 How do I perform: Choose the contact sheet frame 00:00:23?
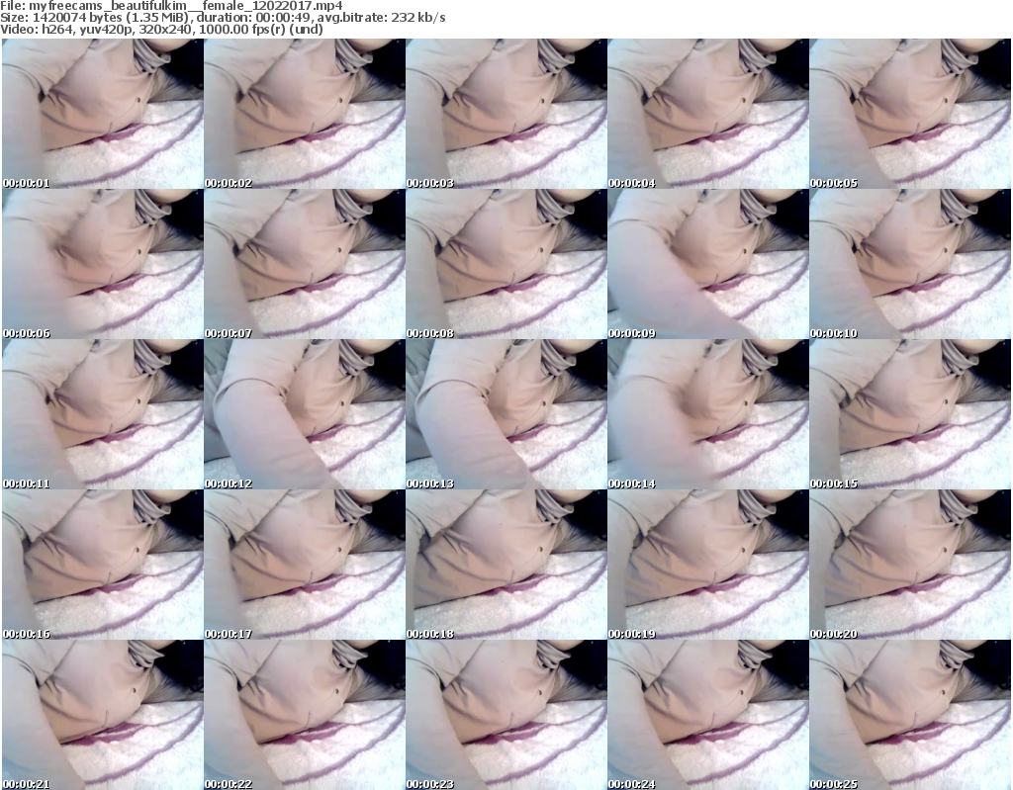(506, 715)
